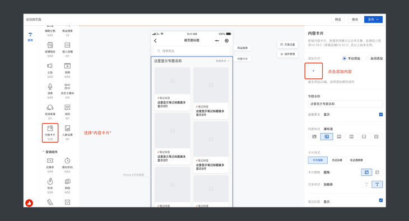This screenshot has height=221, width=409.
Task: Switch to 无边透明底 card style
Action: click(356, 160)
